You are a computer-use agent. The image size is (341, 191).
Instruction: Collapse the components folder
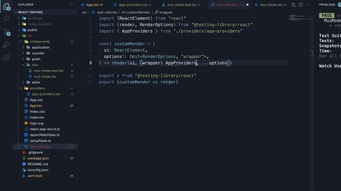point(39,41)
